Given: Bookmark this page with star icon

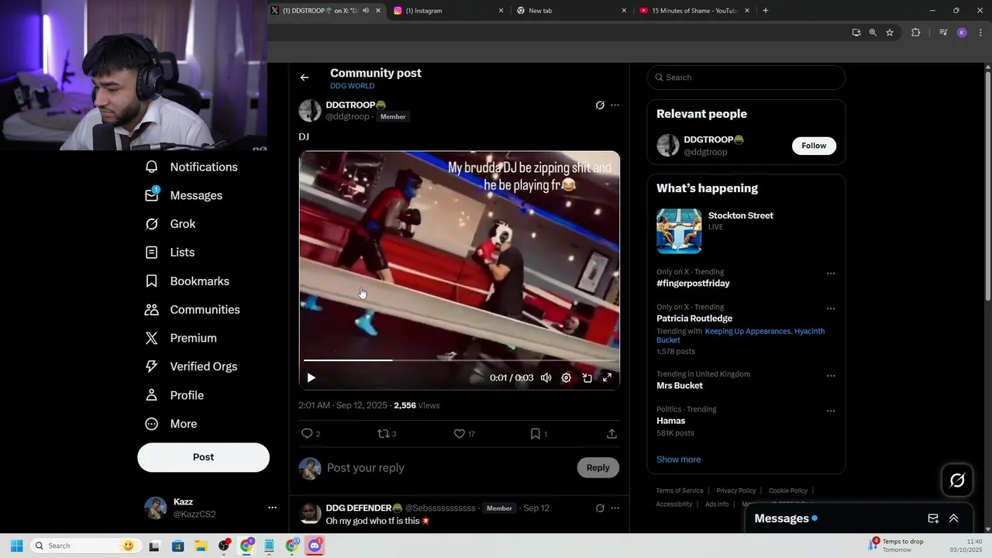Looking at the screenshot, I should click(890, 33).
